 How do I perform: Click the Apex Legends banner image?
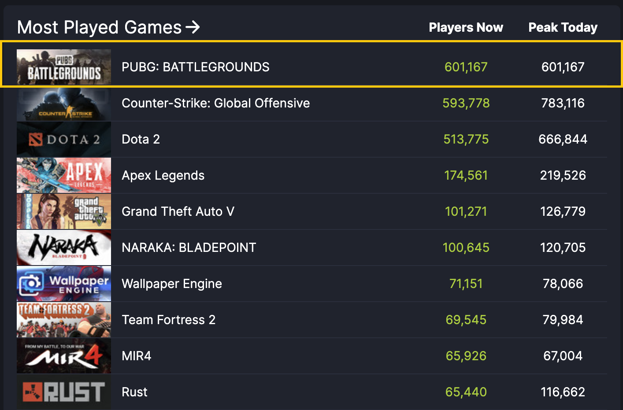(64, 175)
